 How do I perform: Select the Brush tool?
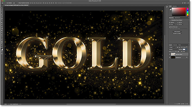[2, 21]
